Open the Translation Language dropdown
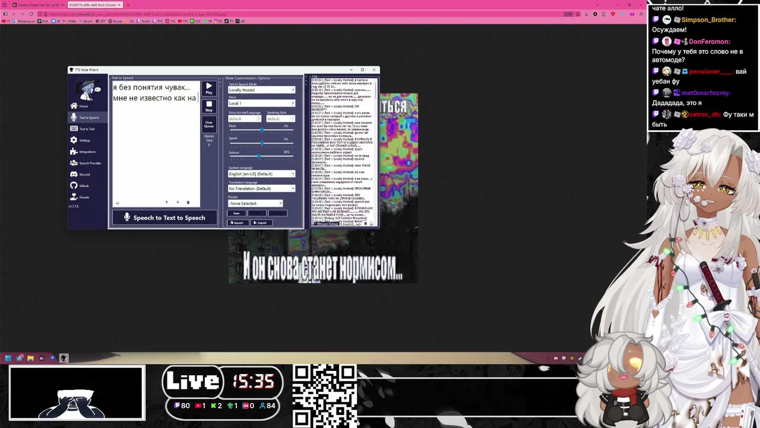The width and height of the screenshot is (760, 428). 261,188
